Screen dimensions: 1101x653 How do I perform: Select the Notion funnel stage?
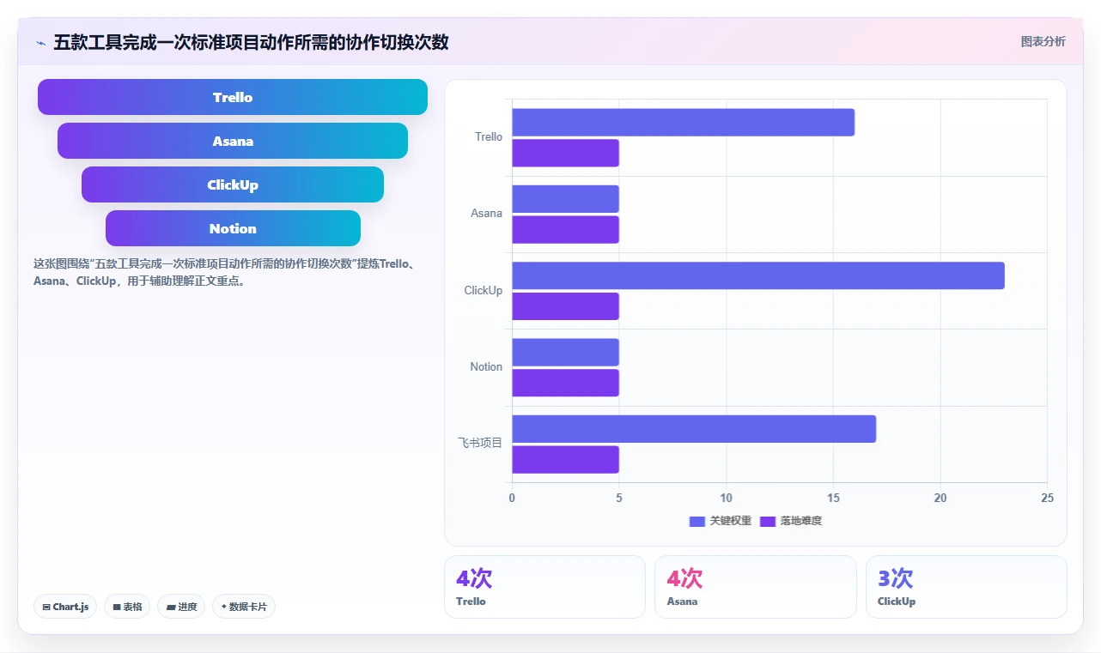coord(233,228)
